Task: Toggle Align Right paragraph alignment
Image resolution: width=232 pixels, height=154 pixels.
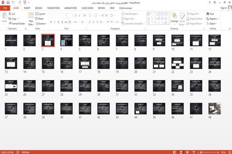Action: click(x=97, y=22)
